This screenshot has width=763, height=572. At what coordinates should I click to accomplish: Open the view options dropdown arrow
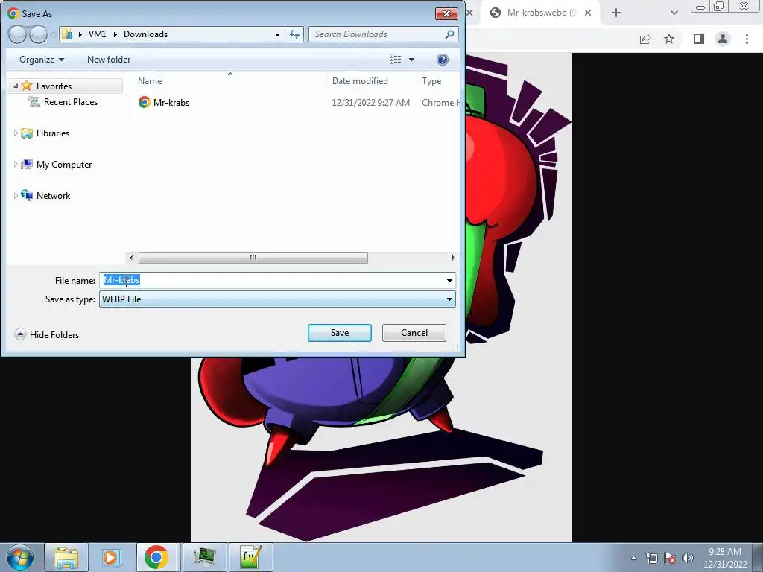click(x=411, y=60)
